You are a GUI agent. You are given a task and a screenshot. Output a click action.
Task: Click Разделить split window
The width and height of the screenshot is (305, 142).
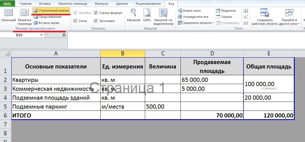coord(226,11)
